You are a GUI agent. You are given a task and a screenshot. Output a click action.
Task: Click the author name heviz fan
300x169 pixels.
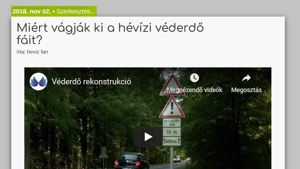pyautogui.click(x=37, y=52)
